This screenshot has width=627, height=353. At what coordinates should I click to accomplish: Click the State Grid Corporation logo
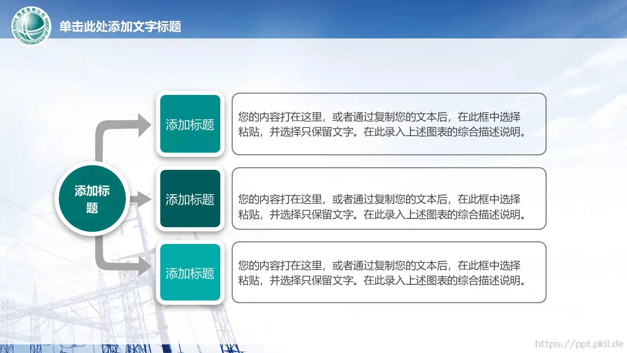[31, 26]
